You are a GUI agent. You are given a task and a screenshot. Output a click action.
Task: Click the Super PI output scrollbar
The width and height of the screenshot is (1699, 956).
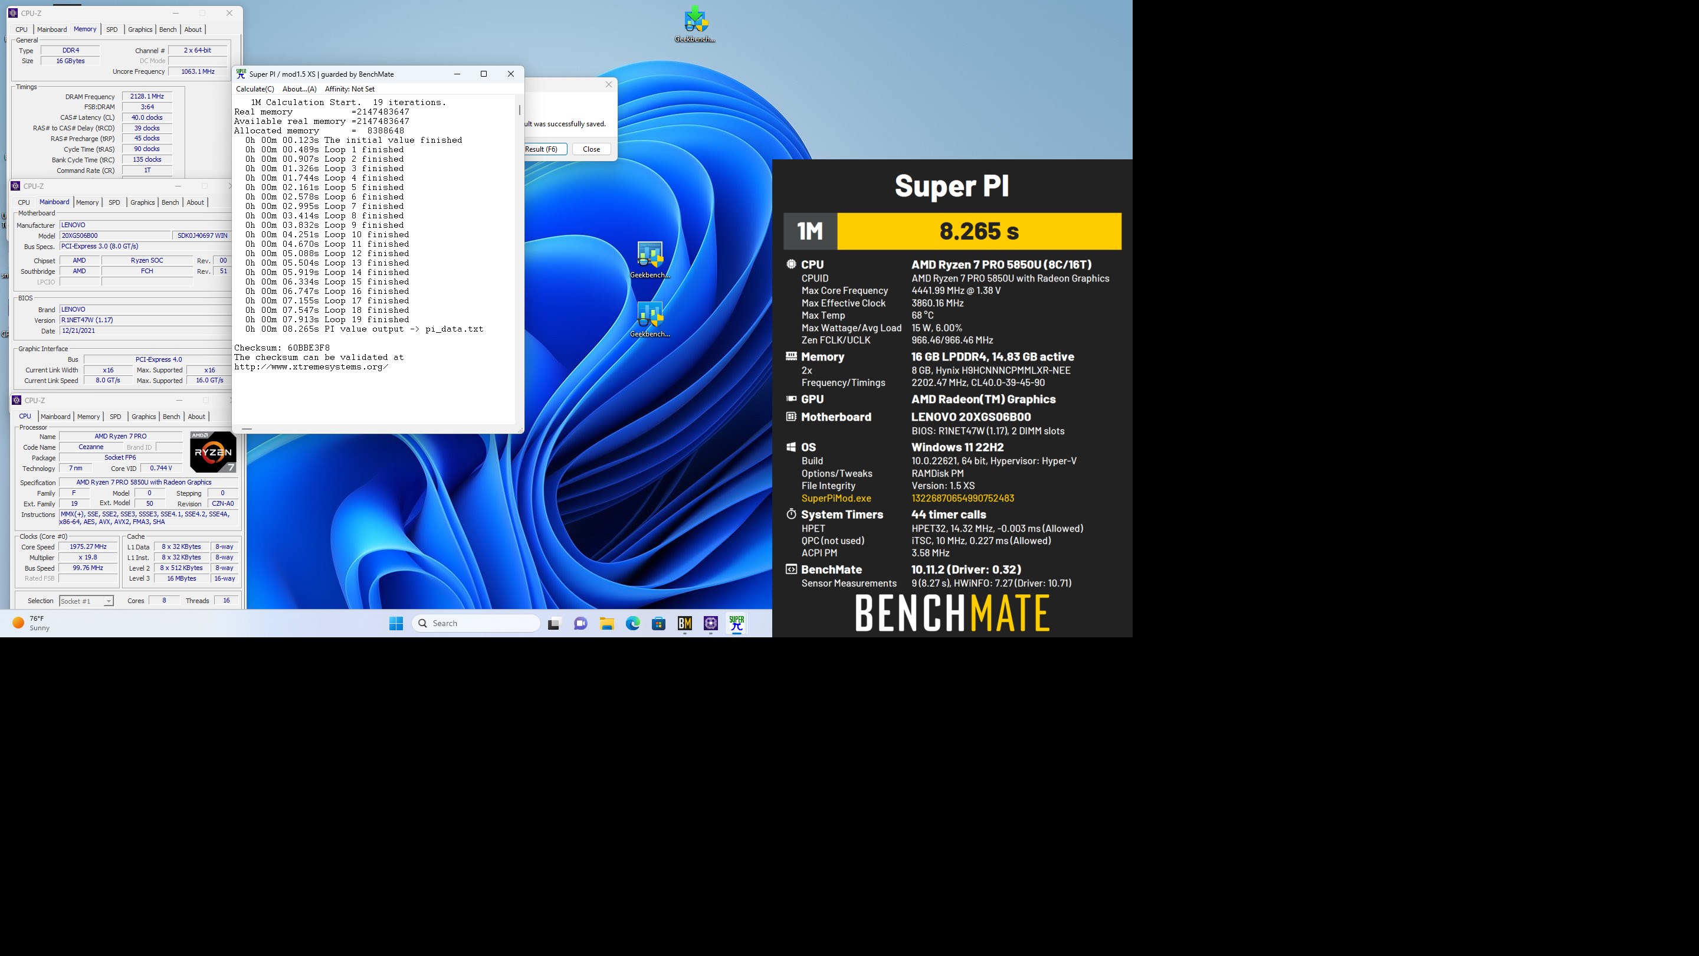point(520,111)
